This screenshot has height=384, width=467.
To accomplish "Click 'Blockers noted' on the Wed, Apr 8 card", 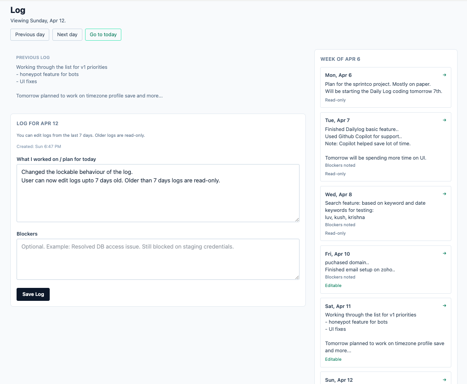I will pos(340,224).
